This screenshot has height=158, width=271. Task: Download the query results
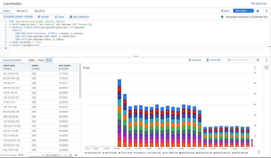click(x=195, y=60)
